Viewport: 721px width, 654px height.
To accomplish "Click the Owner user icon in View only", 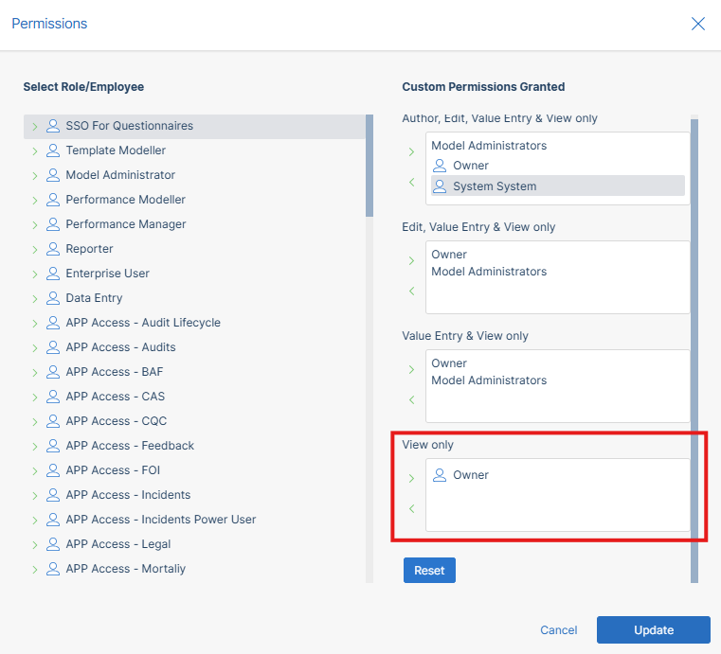I will [x=440, y=475].
